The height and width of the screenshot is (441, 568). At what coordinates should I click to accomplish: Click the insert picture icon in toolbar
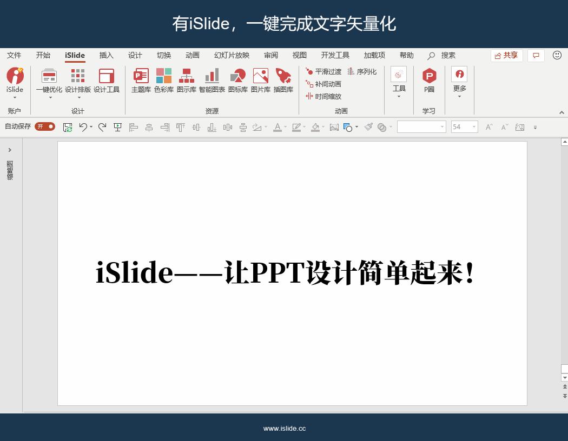point(334,128)
